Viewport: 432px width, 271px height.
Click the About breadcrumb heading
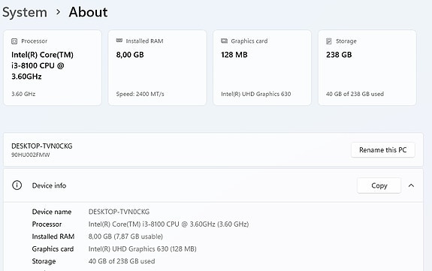click(x=88, y=13)
